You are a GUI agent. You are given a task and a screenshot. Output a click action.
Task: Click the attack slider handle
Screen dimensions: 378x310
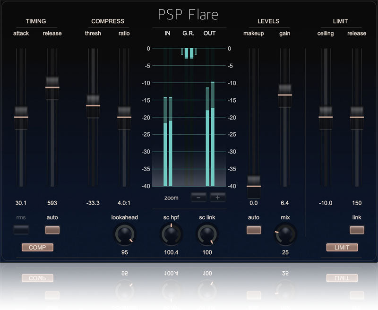[x=21, y=117]
